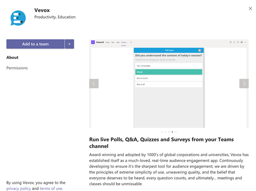Open the Vevox tab in preview
This screenshot has height=191, width=256.
[124, 42]
